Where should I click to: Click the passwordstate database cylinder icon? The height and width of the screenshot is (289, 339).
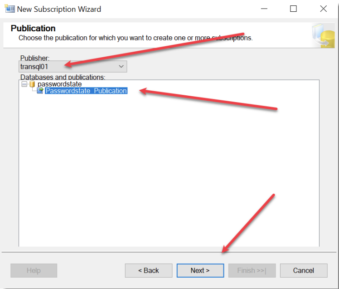point(32,84)
